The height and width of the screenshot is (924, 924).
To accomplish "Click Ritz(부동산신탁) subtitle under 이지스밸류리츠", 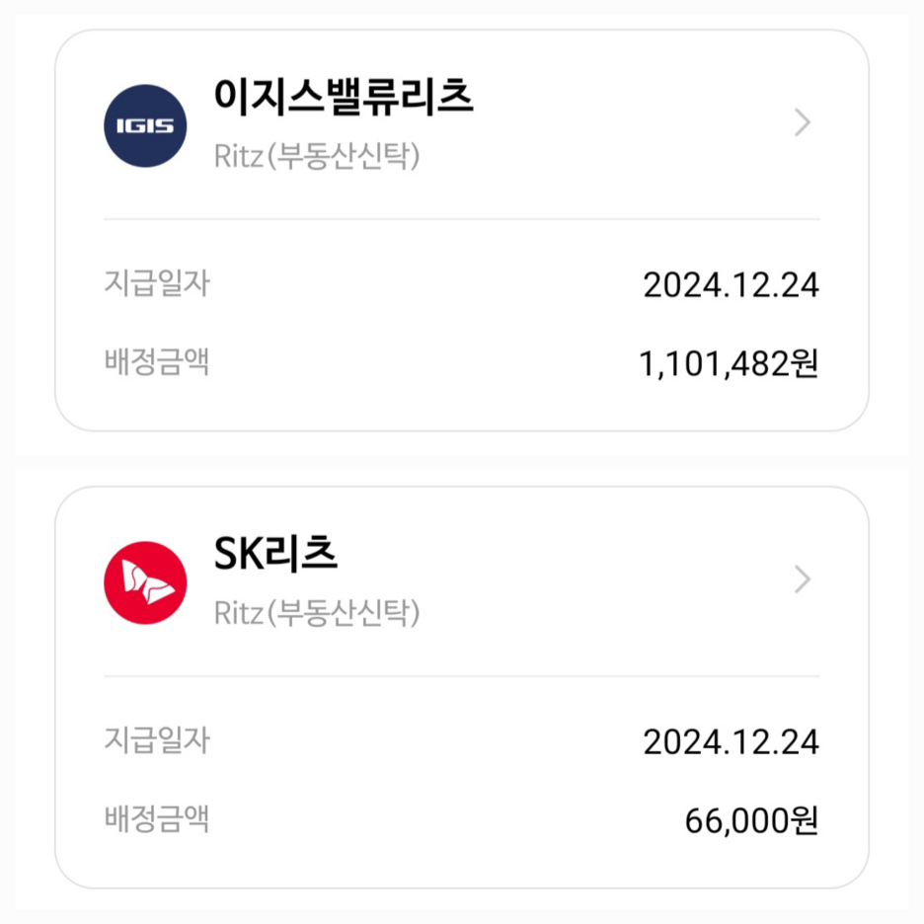I will click(x=317, y=156).
